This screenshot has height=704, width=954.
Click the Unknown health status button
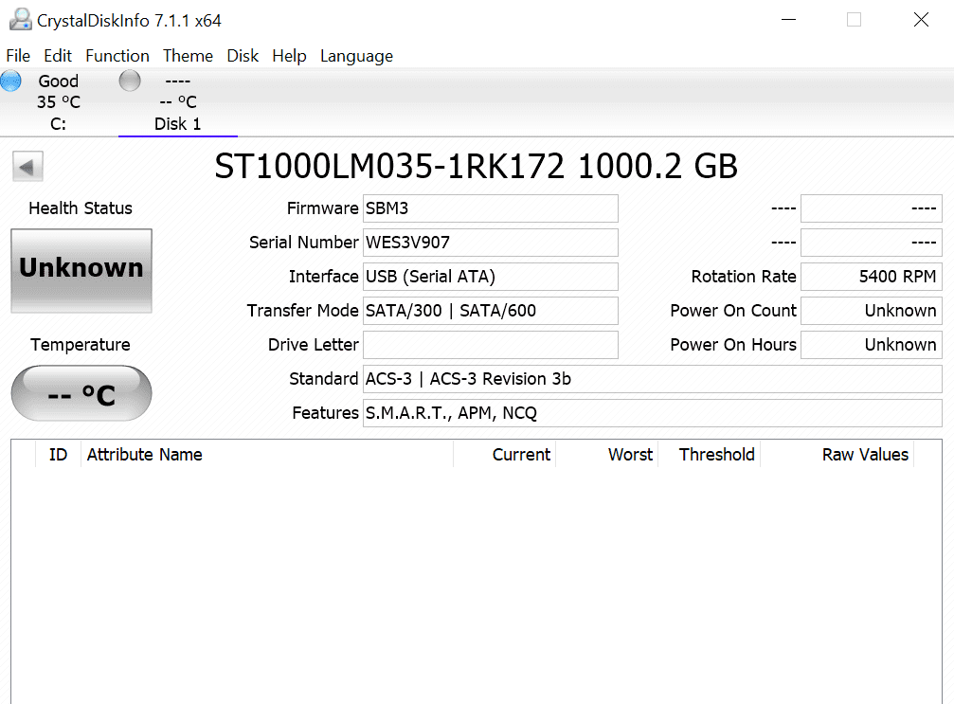pos(81,271)
